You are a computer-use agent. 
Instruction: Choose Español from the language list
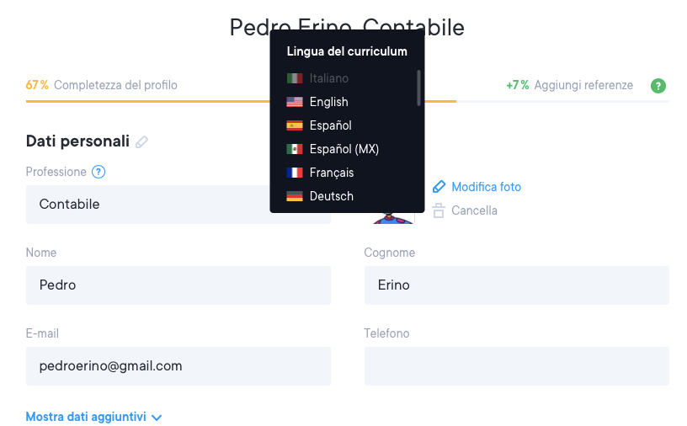(330, 125)
